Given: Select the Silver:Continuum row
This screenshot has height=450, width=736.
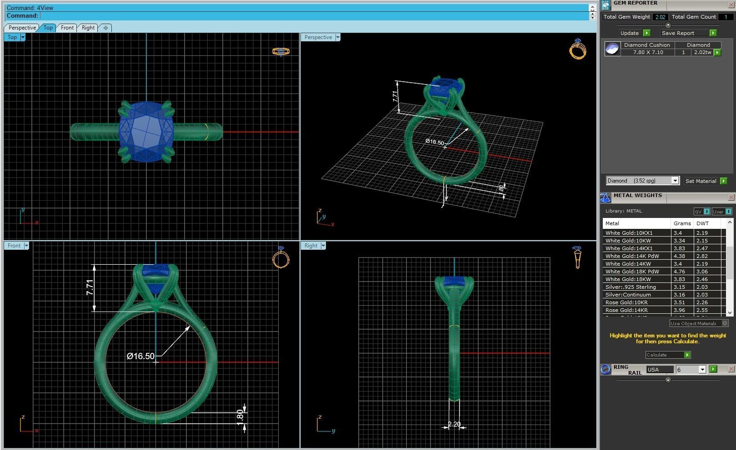Looking at the screenshot, I should [x=664, y=295].
